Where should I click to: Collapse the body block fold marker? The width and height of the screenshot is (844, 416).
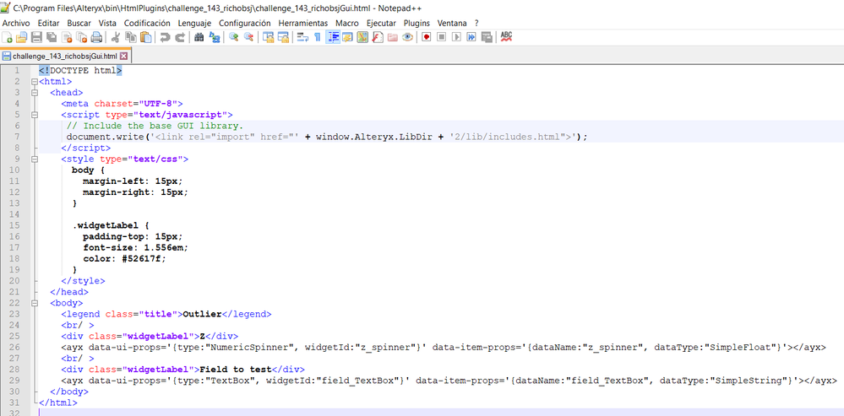(x=35, y=303)
